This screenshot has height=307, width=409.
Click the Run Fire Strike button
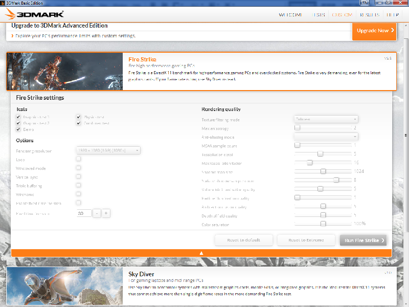tap(363, 240)
